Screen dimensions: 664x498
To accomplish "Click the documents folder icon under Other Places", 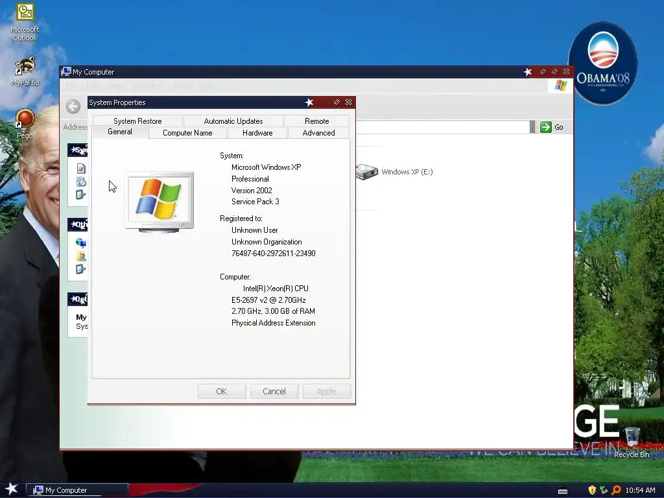I will pyautogui.click(x=81, y=255).
